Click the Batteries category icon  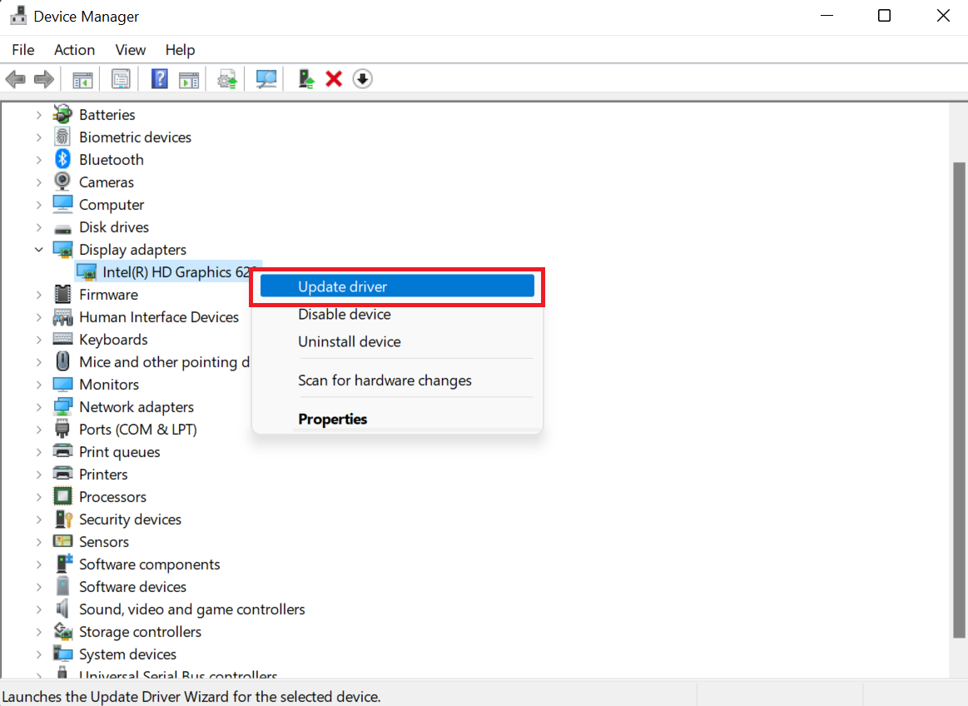(x=62, y=114)
